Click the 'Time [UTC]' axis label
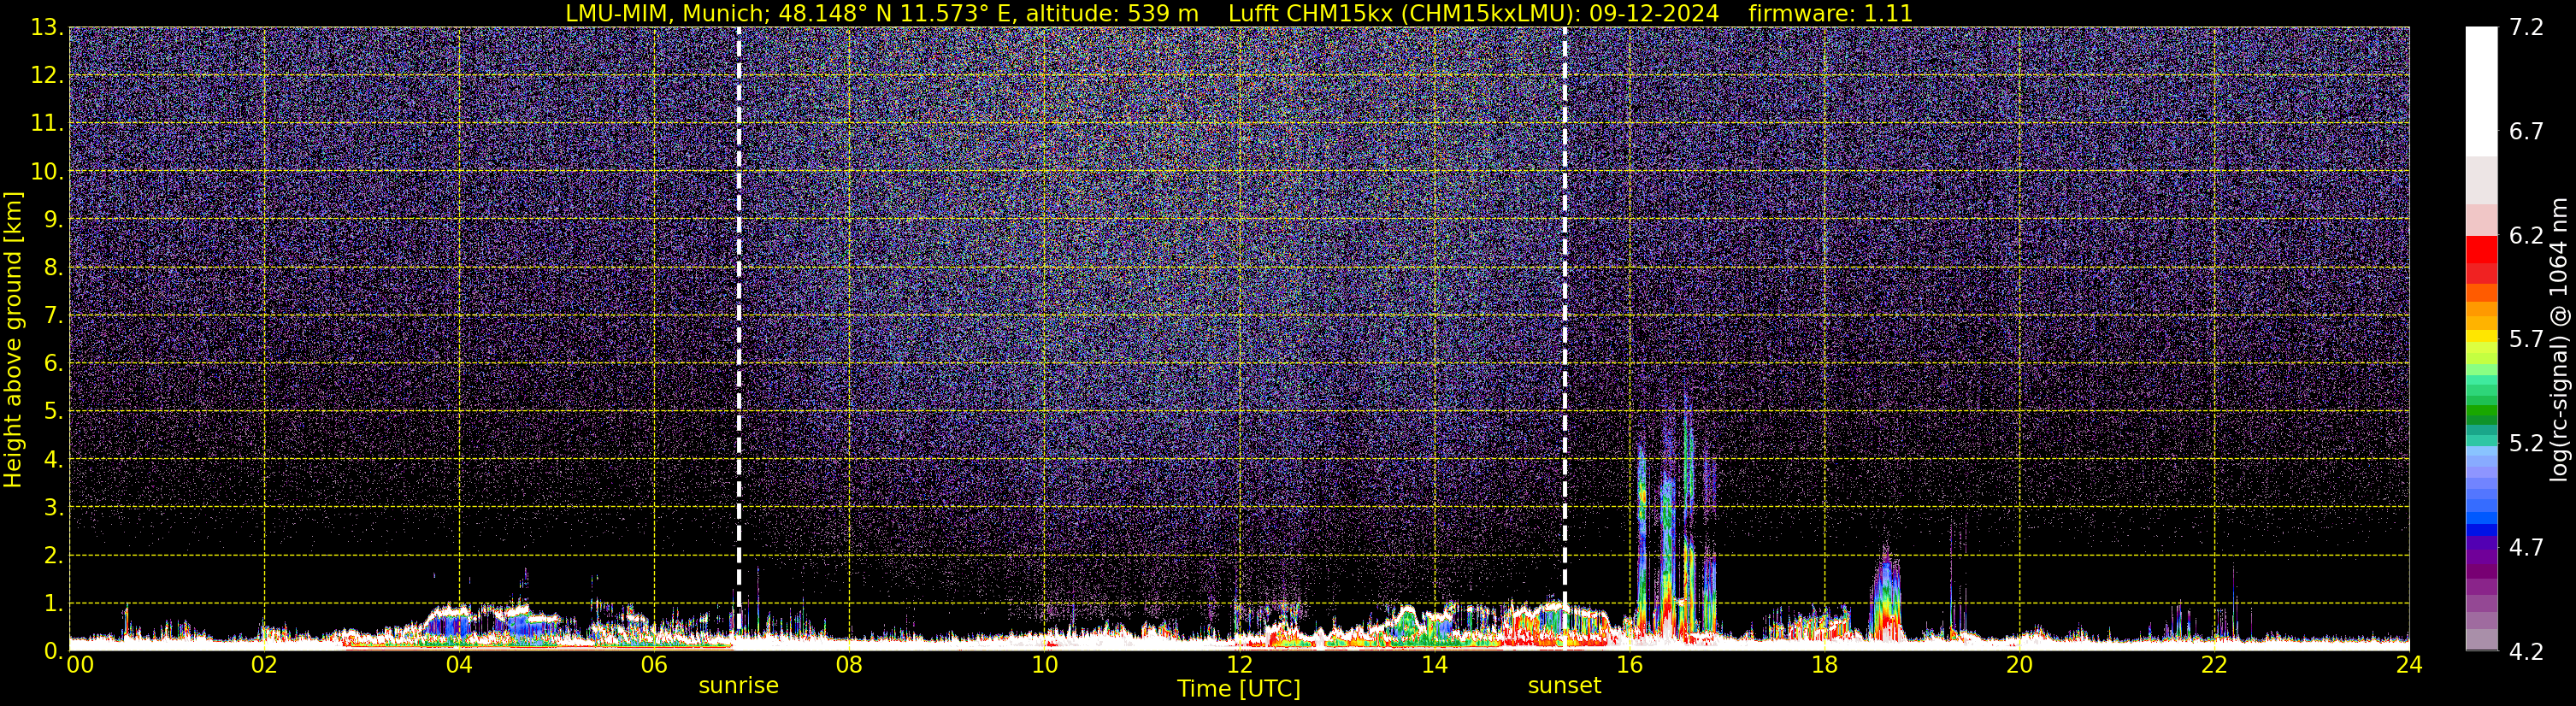2576x706 pixels. 1239,689
